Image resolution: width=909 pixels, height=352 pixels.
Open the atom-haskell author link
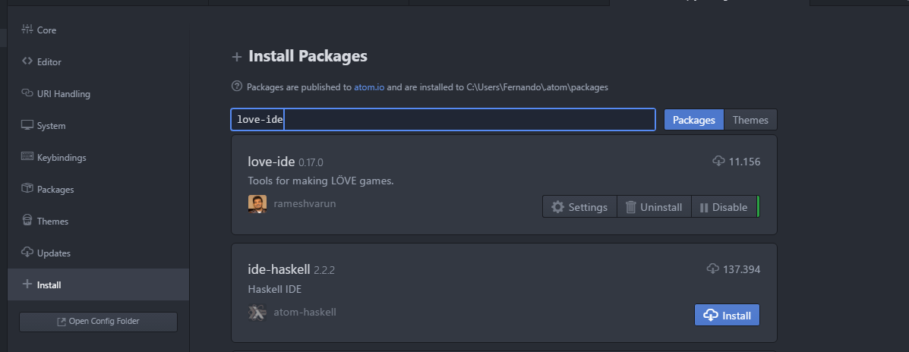point(305,312)
